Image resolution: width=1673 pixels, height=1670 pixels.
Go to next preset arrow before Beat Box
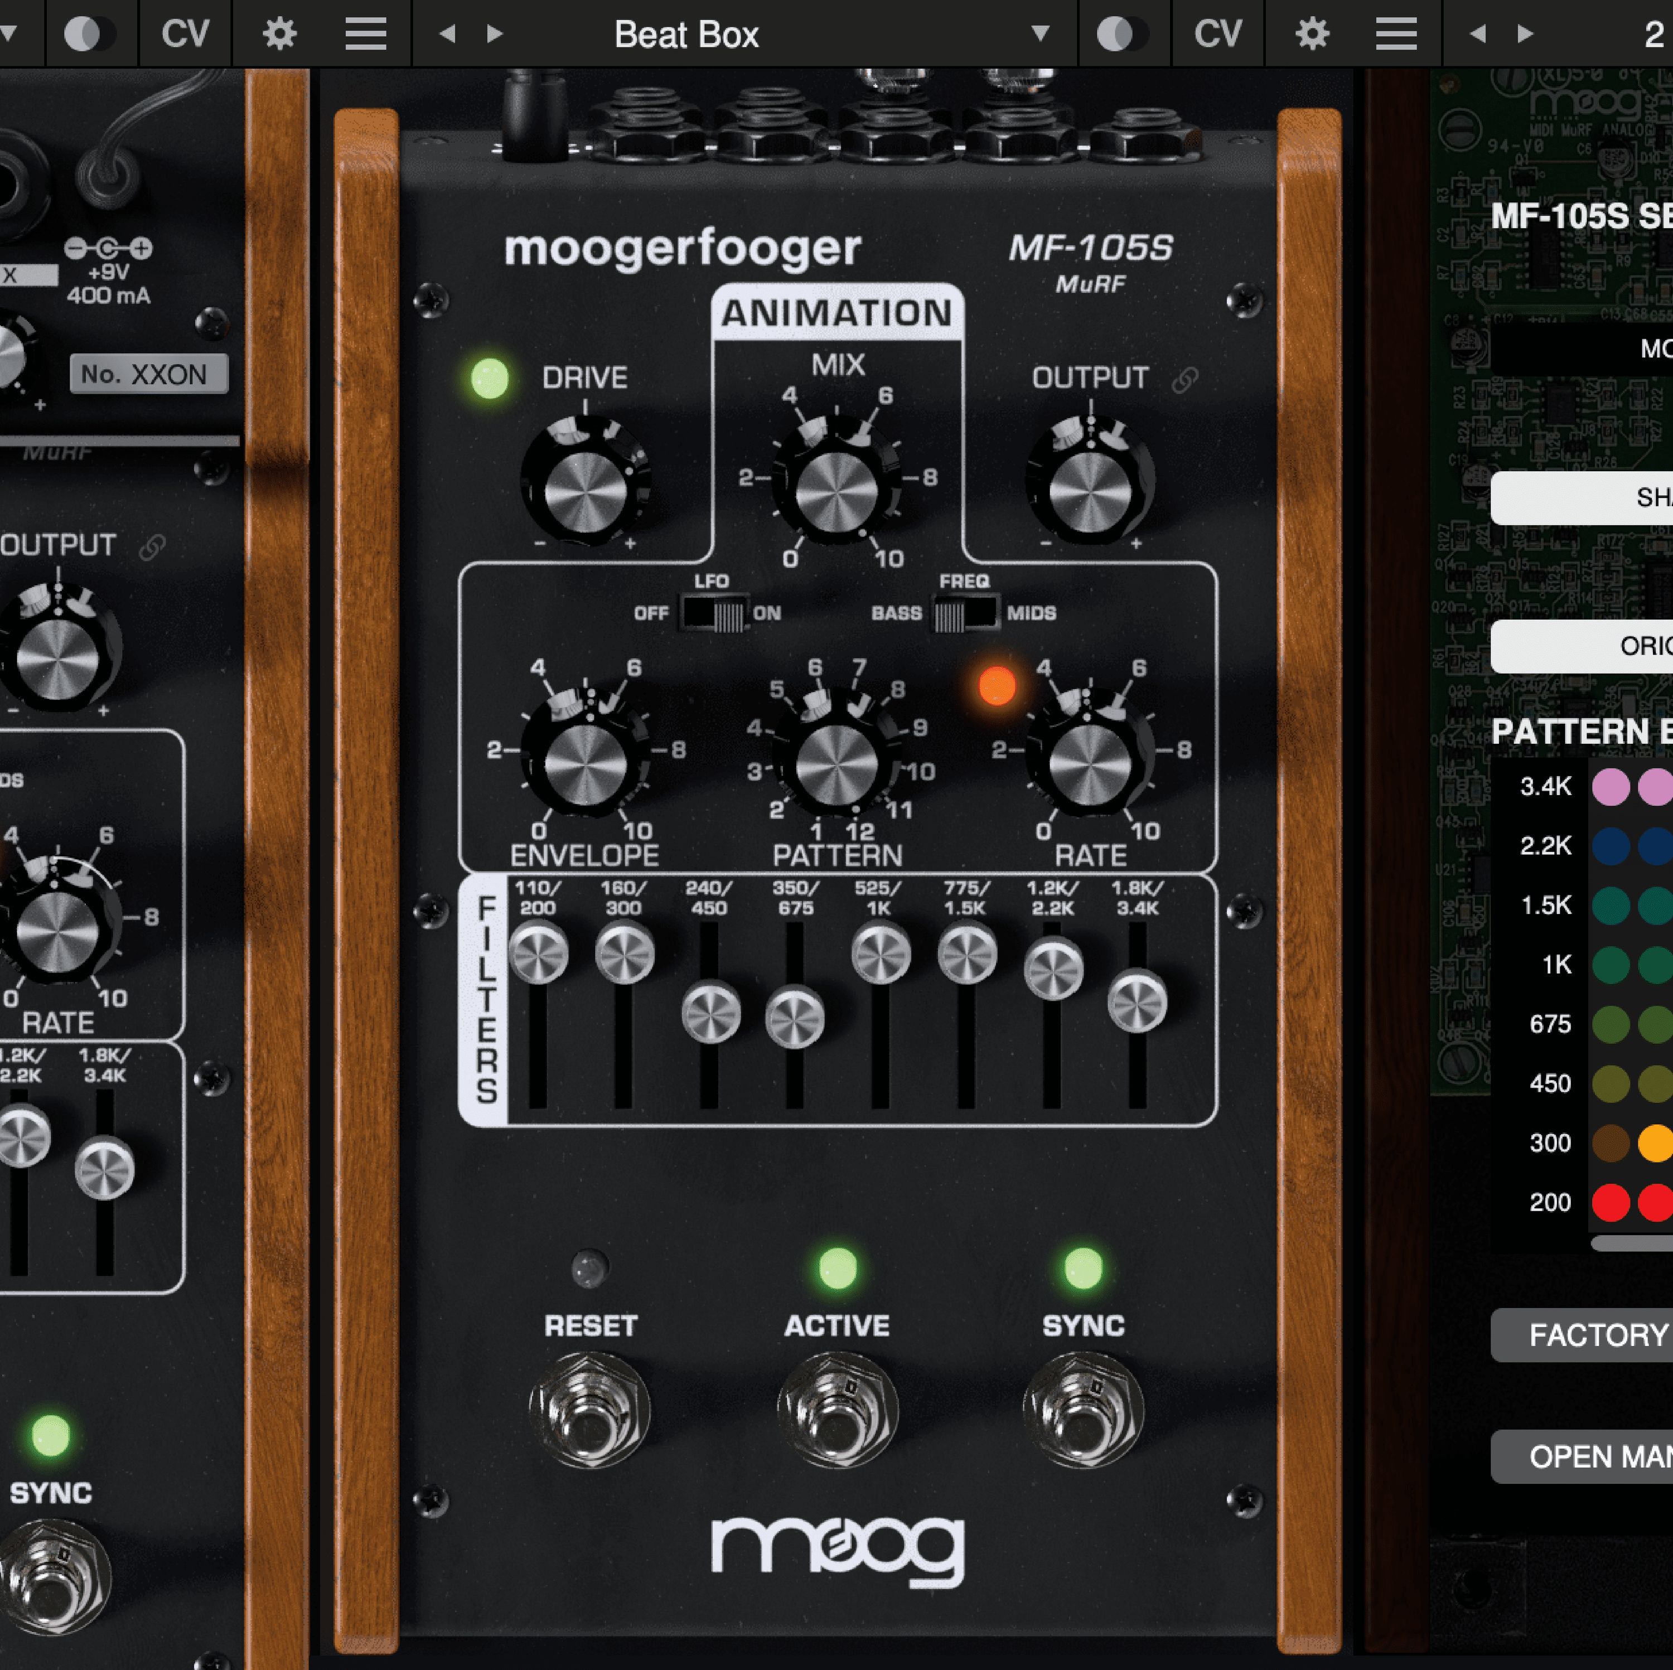495,35
